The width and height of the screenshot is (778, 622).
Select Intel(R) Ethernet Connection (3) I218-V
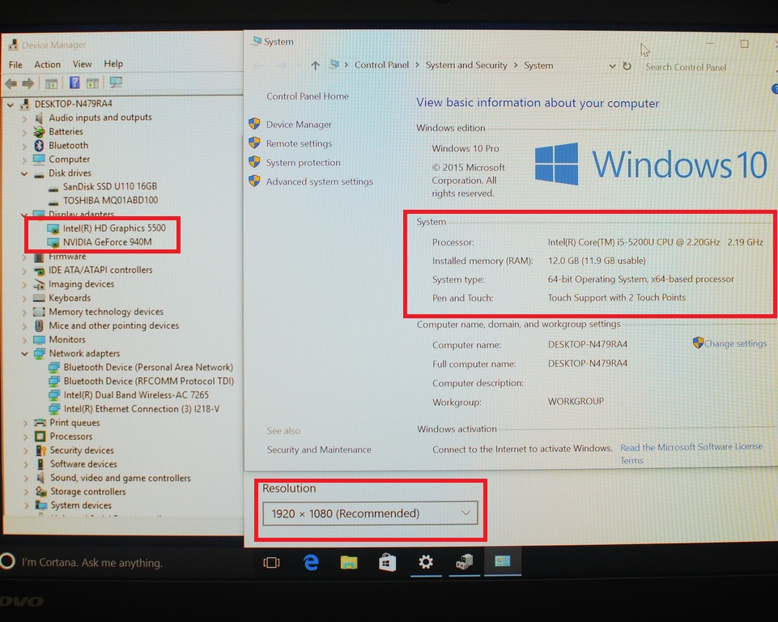pos(142,409)
